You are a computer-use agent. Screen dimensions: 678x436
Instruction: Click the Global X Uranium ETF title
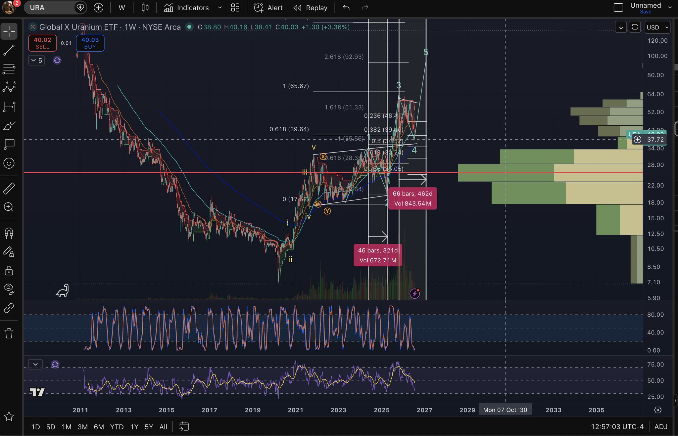pyautogui.click(x=110, y=27)
